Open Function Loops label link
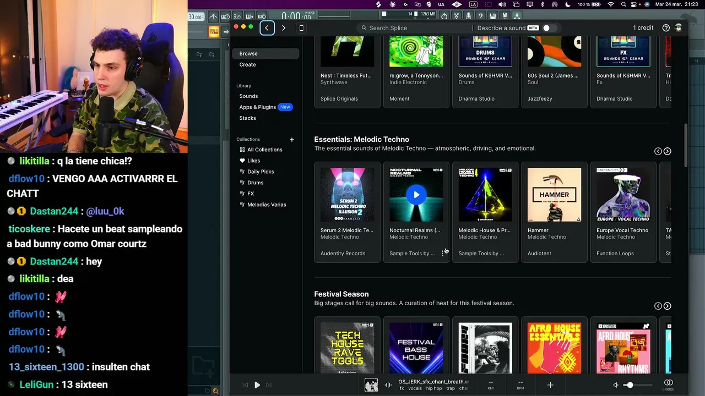Image resolution: width=705 pixels, height=396 pixels. (x=615, y=254)
